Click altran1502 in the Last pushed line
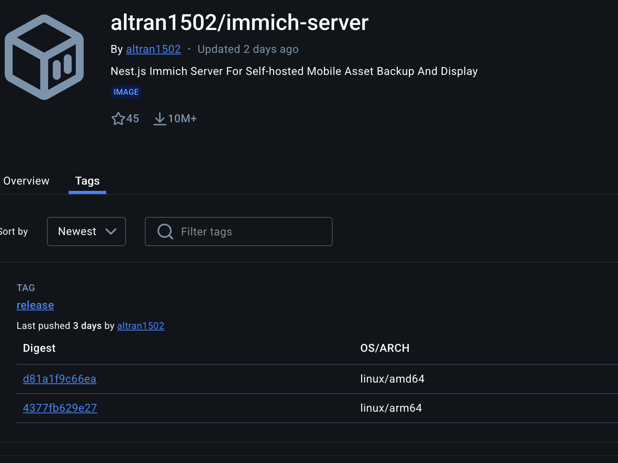The image size is (618, 463). click(140, 326)
